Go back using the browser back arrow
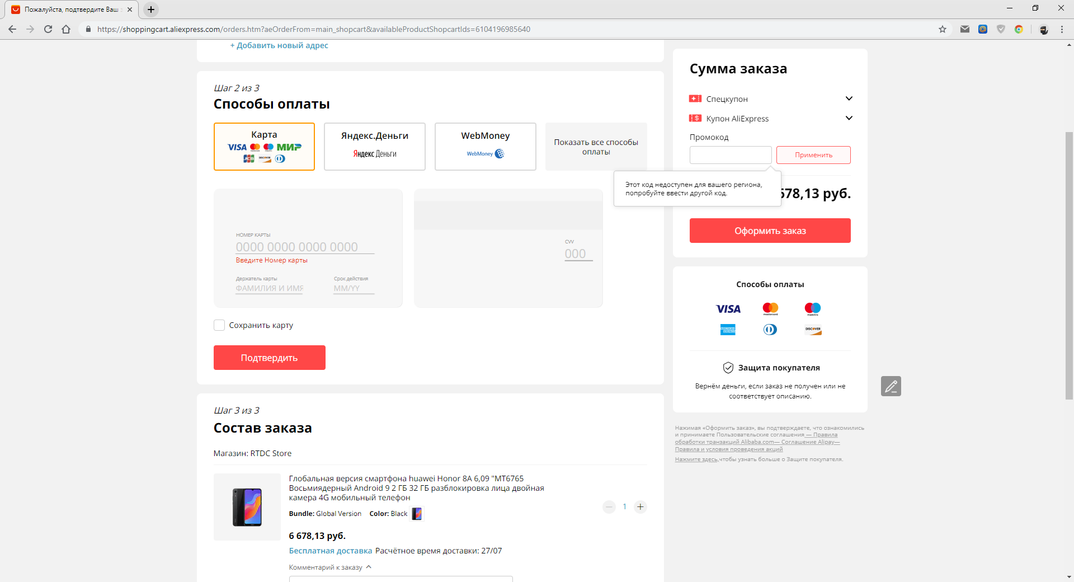Image resolution: width=1074 pixels, height=582 pixels. pos(12,29)
